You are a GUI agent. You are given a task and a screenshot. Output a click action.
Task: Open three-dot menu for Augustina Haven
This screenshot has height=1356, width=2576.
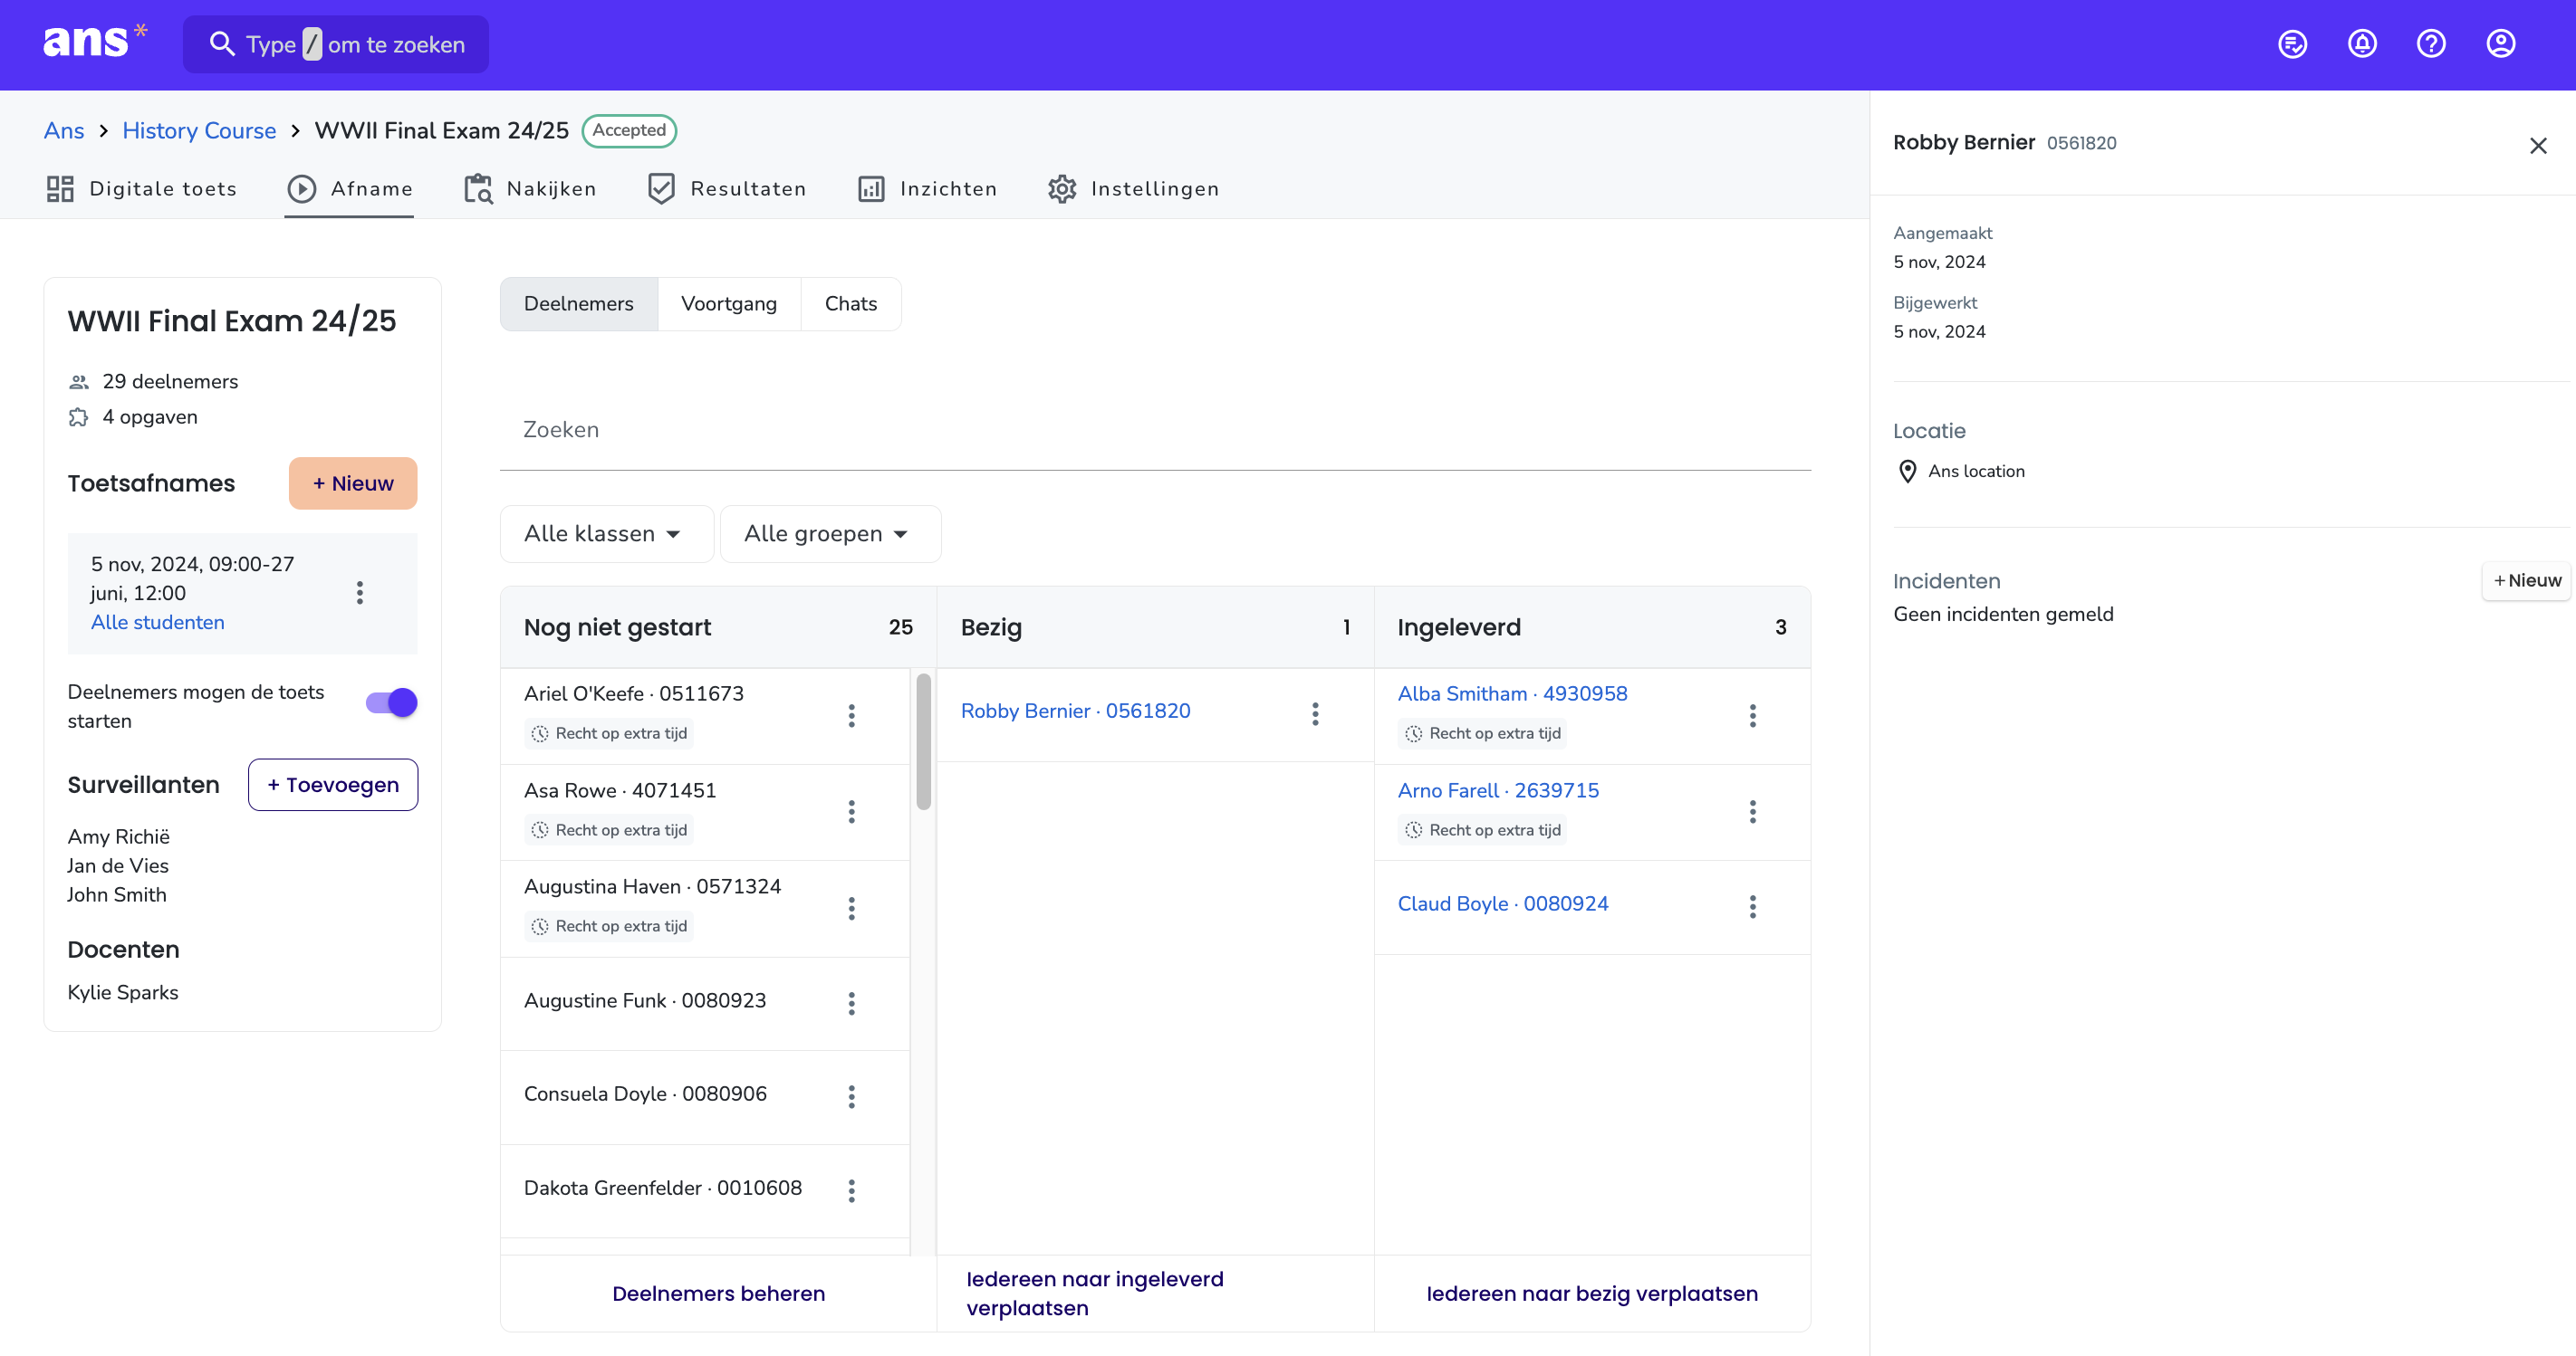click(852, 908)
